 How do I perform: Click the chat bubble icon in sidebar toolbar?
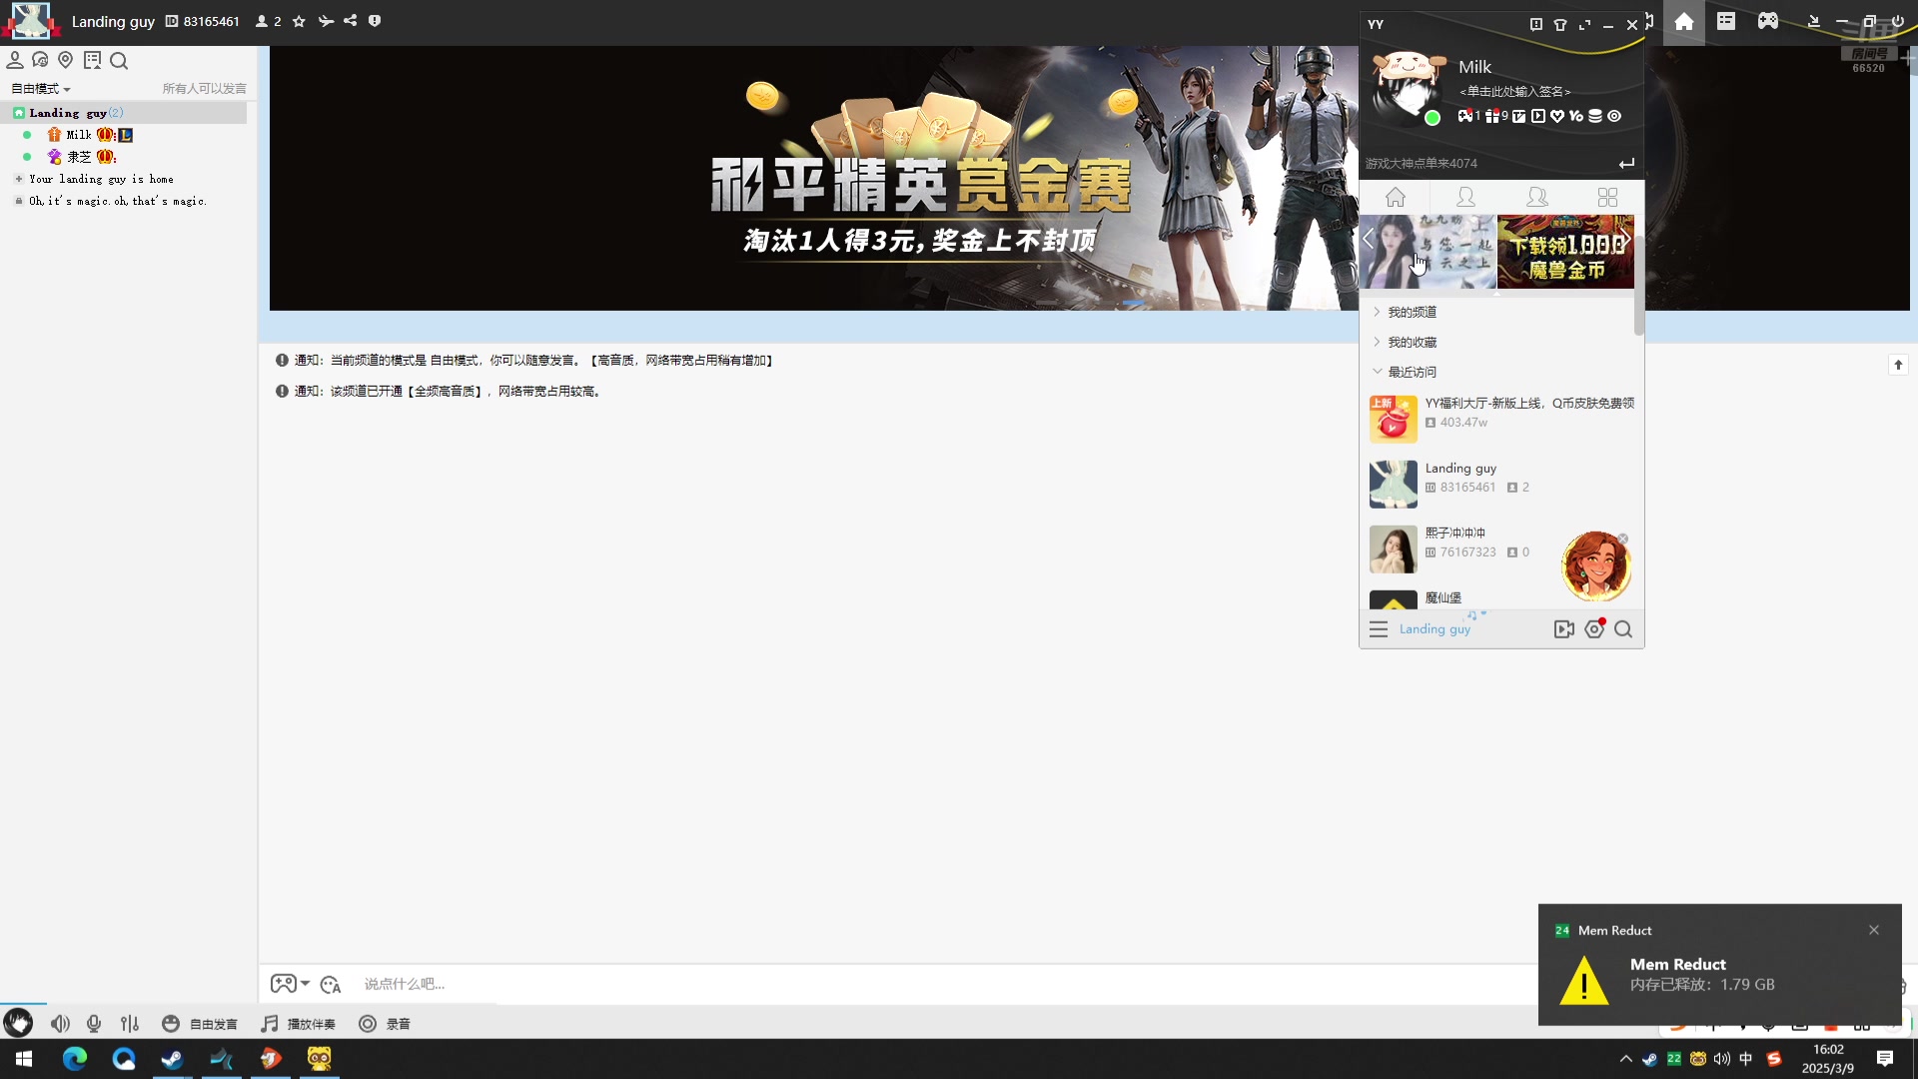click(40, 61)
